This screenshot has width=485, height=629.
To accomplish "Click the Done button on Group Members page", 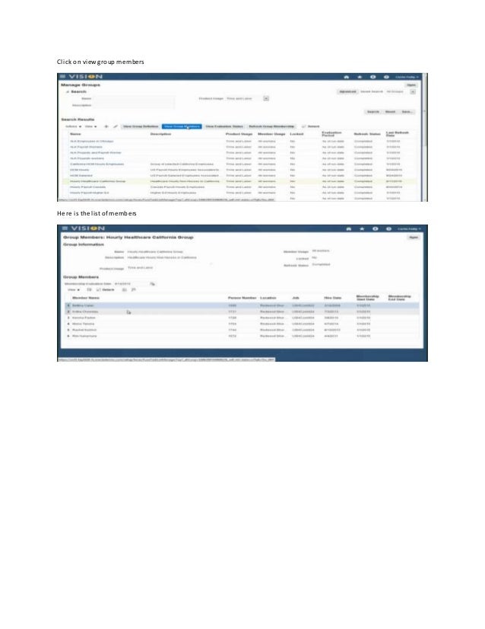I will pos(414,238).
